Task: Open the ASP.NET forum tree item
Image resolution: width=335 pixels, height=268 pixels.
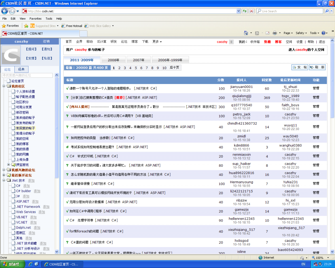Action: click(x=23, y=201)
